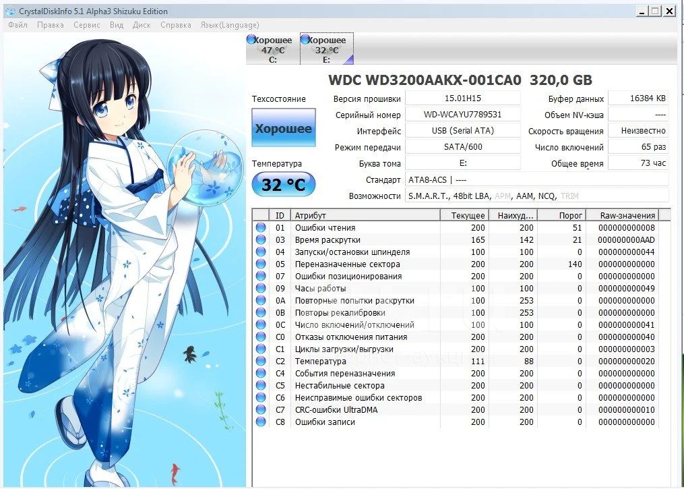Click the firmware version field 15.01H15
Viewport: 684px width, 489px height.
point(463,98)
